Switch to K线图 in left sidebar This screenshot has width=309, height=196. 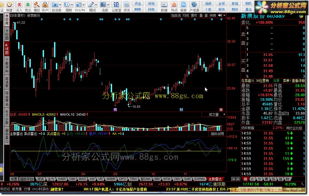click(7, 49)
